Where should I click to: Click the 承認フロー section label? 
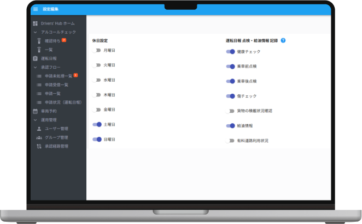click(50, 68)
